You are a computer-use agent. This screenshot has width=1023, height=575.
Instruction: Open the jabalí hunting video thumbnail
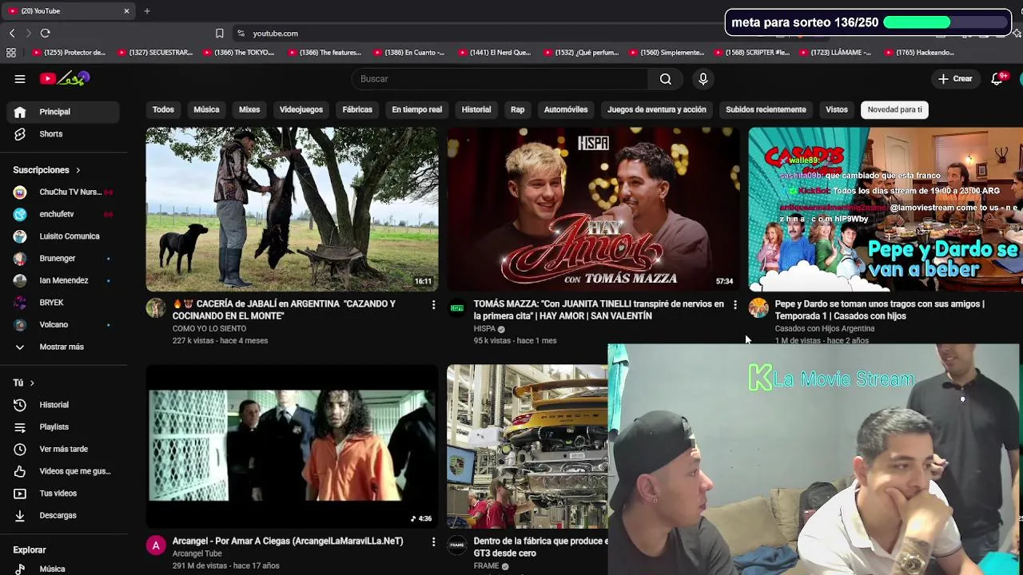point(292,209)
